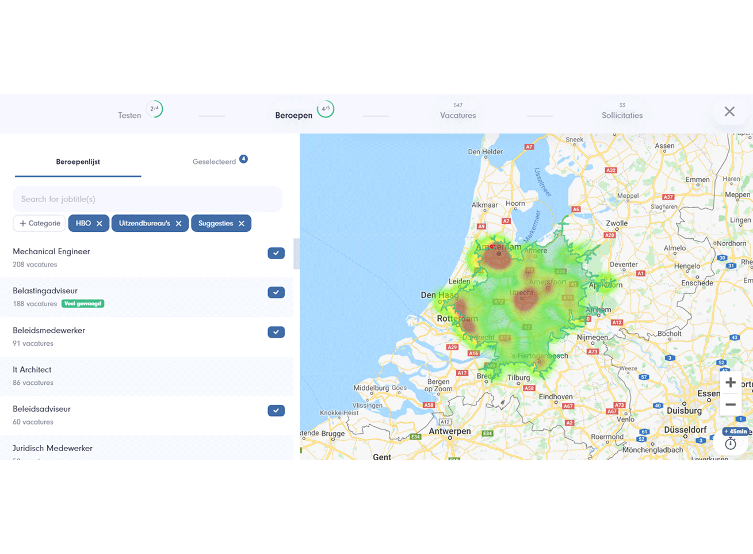The image size is (753, 554).
Task: Add a Categorie filter
Action: tap(39, 223)
